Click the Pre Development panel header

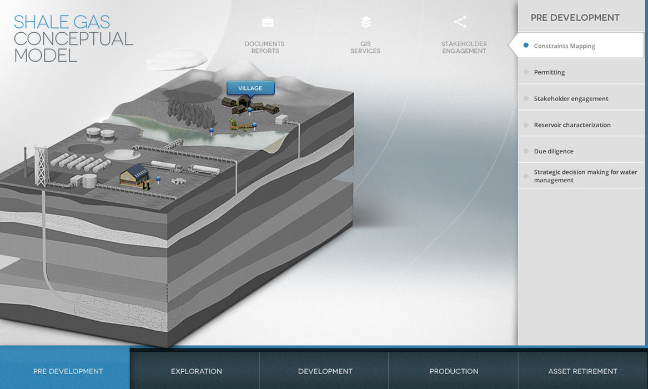coord(575,18)
